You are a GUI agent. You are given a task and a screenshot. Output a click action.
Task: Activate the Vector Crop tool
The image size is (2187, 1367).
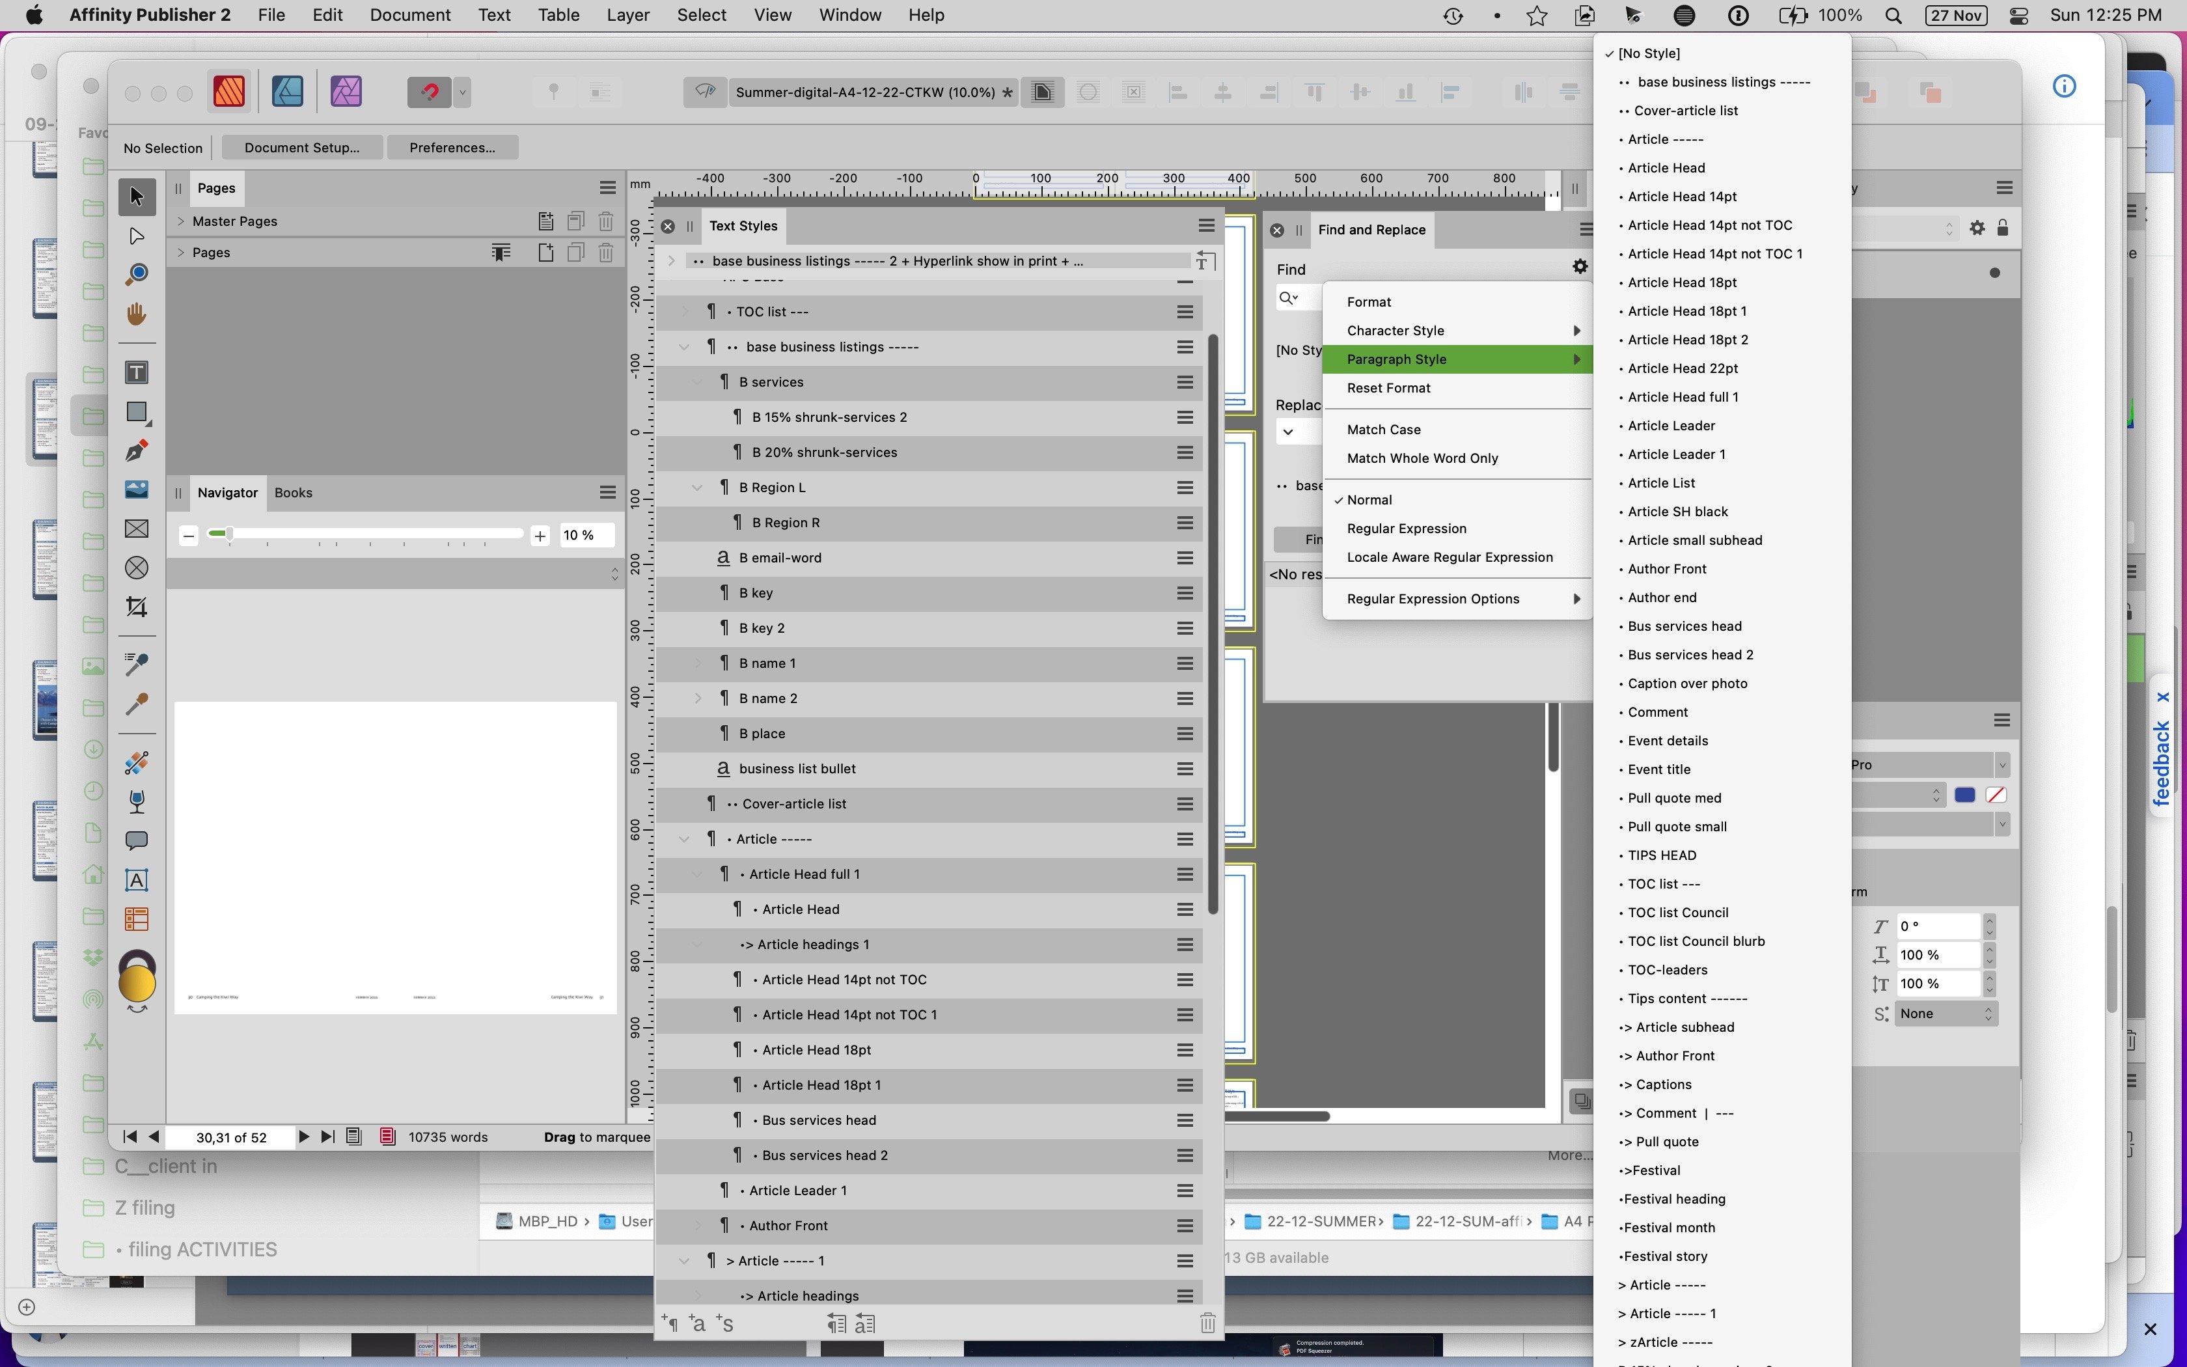point(137,607)
